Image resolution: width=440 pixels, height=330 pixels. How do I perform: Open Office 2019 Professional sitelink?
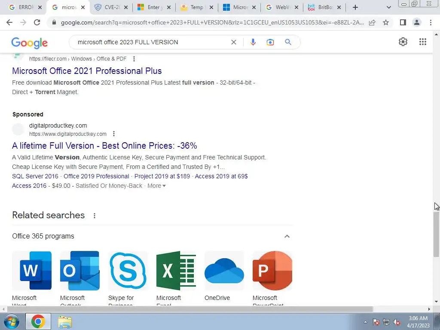(96, 176)
